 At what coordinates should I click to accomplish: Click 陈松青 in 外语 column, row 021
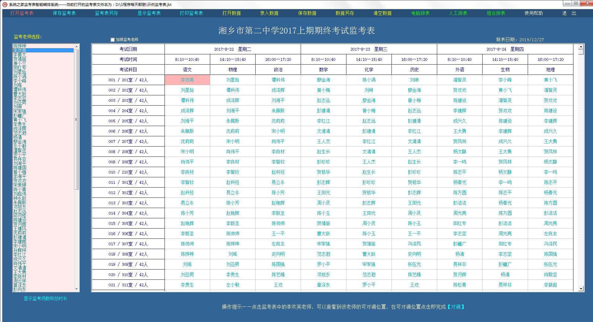point(460,285)
